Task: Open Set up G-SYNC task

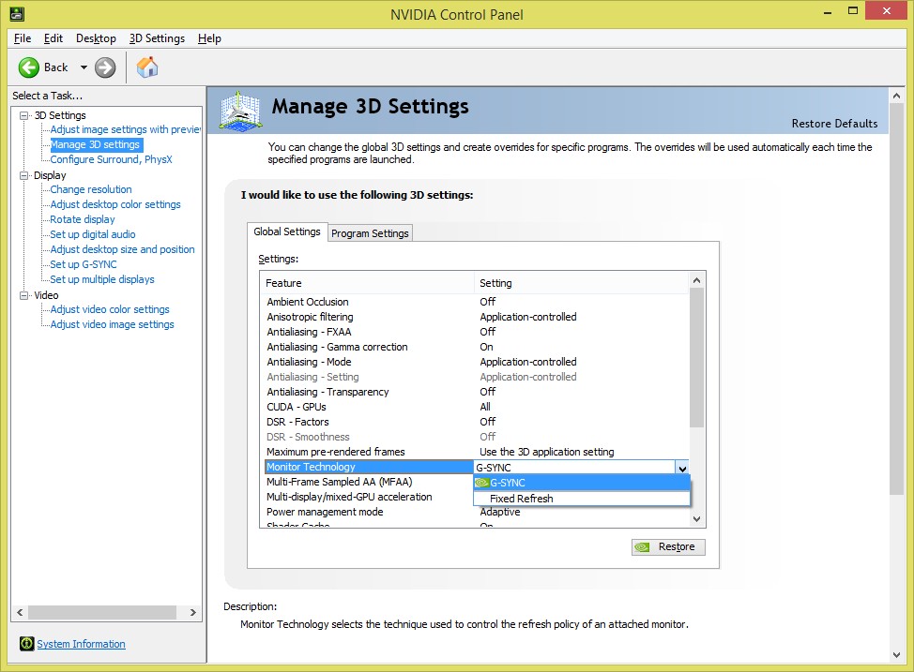Action: click(x=84, y=264)
